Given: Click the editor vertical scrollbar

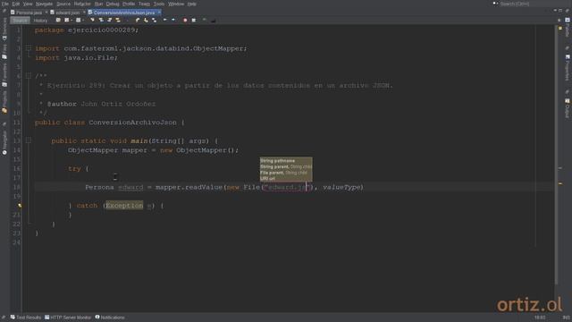Looking at the screenshot, I should click(x=556, y=155).
